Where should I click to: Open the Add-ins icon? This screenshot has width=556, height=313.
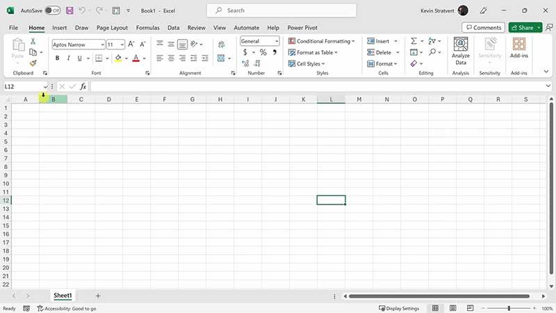pos(518,48)
